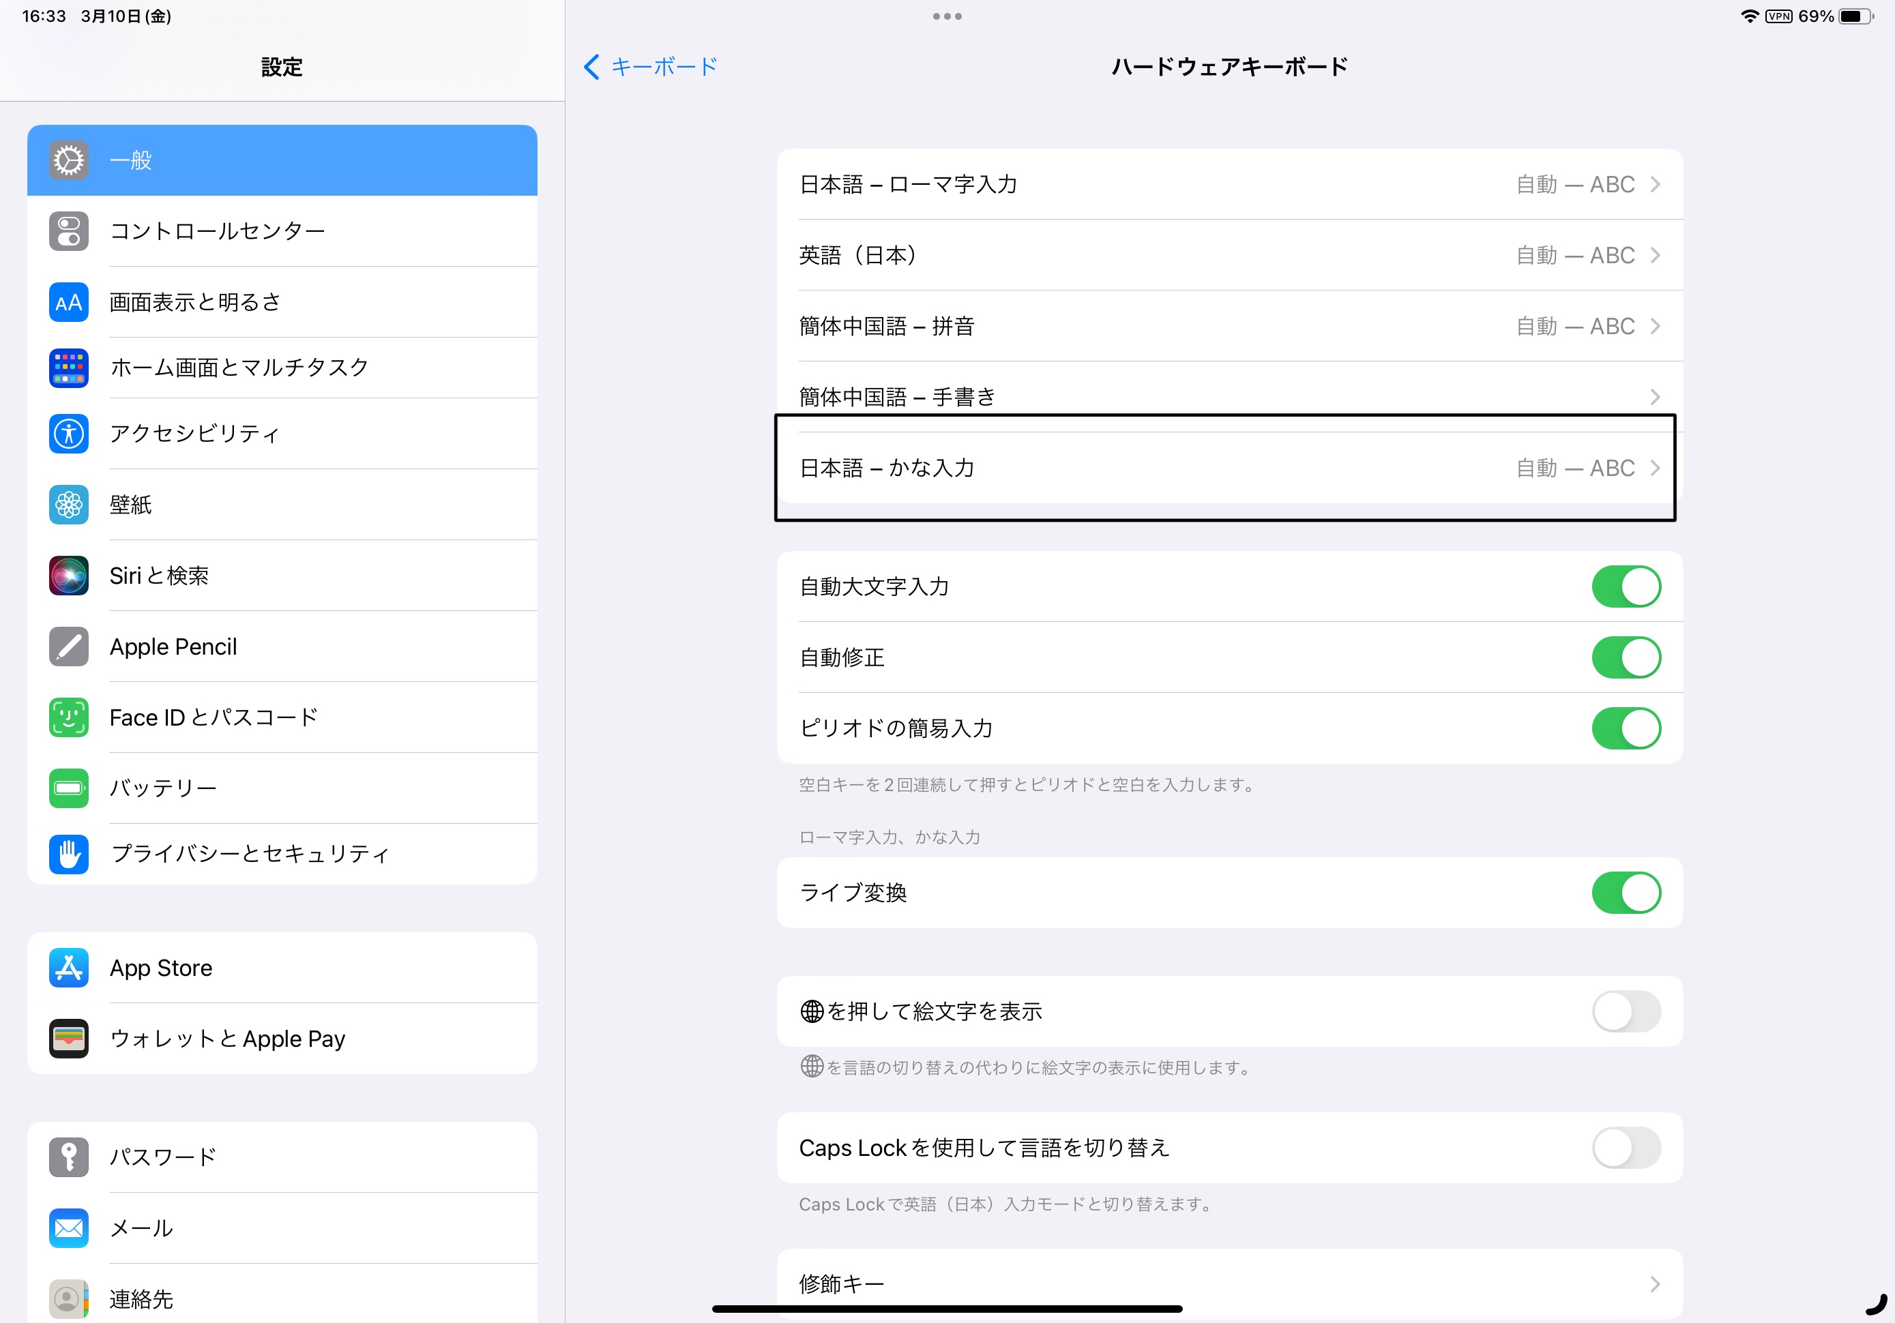Viewport: 1895px width, 1323px height.
Task: Open the Wallet and Apple Pay icon
Action: pyautogui.click(x=68, y=1038)
